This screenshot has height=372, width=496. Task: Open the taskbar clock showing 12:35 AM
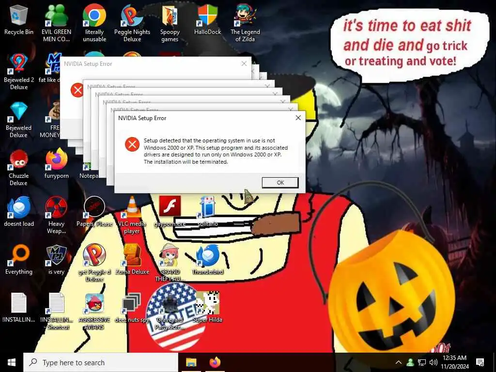click(x=454, y=362)
